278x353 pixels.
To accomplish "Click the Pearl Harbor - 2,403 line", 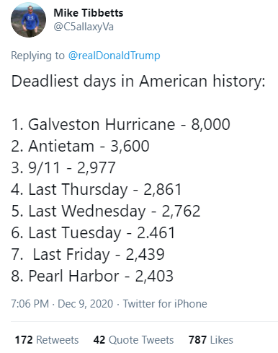I will [92, 276].
